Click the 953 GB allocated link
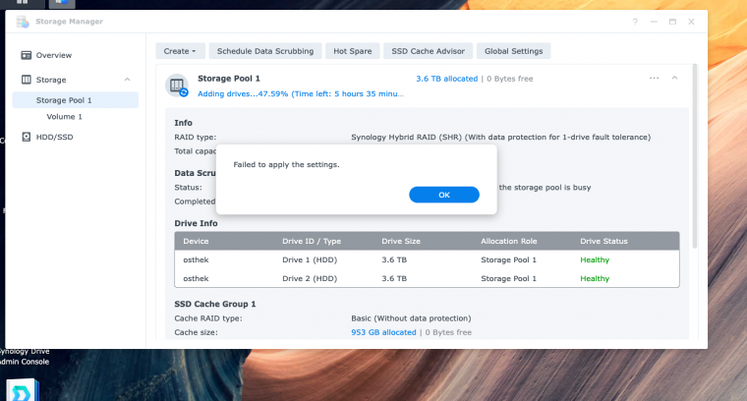Image resolution: width=747 pixels, height=401 pixels. pos(383,332)
